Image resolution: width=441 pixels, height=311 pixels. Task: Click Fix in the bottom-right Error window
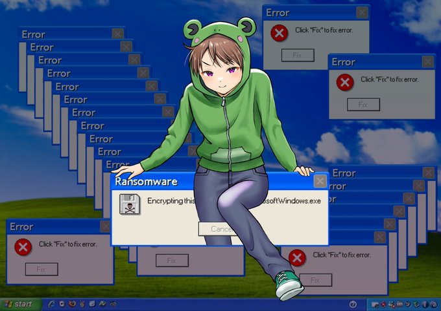316,280
